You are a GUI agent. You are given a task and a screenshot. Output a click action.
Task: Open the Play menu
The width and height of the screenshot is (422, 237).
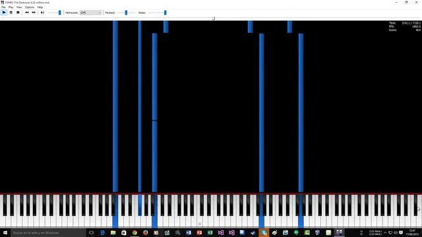coord(11,7)
